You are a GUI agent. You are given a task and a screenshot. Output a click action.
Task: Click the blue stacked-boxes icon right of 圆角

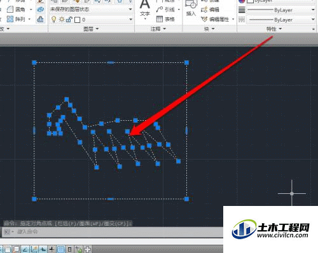tap(40, 10)
